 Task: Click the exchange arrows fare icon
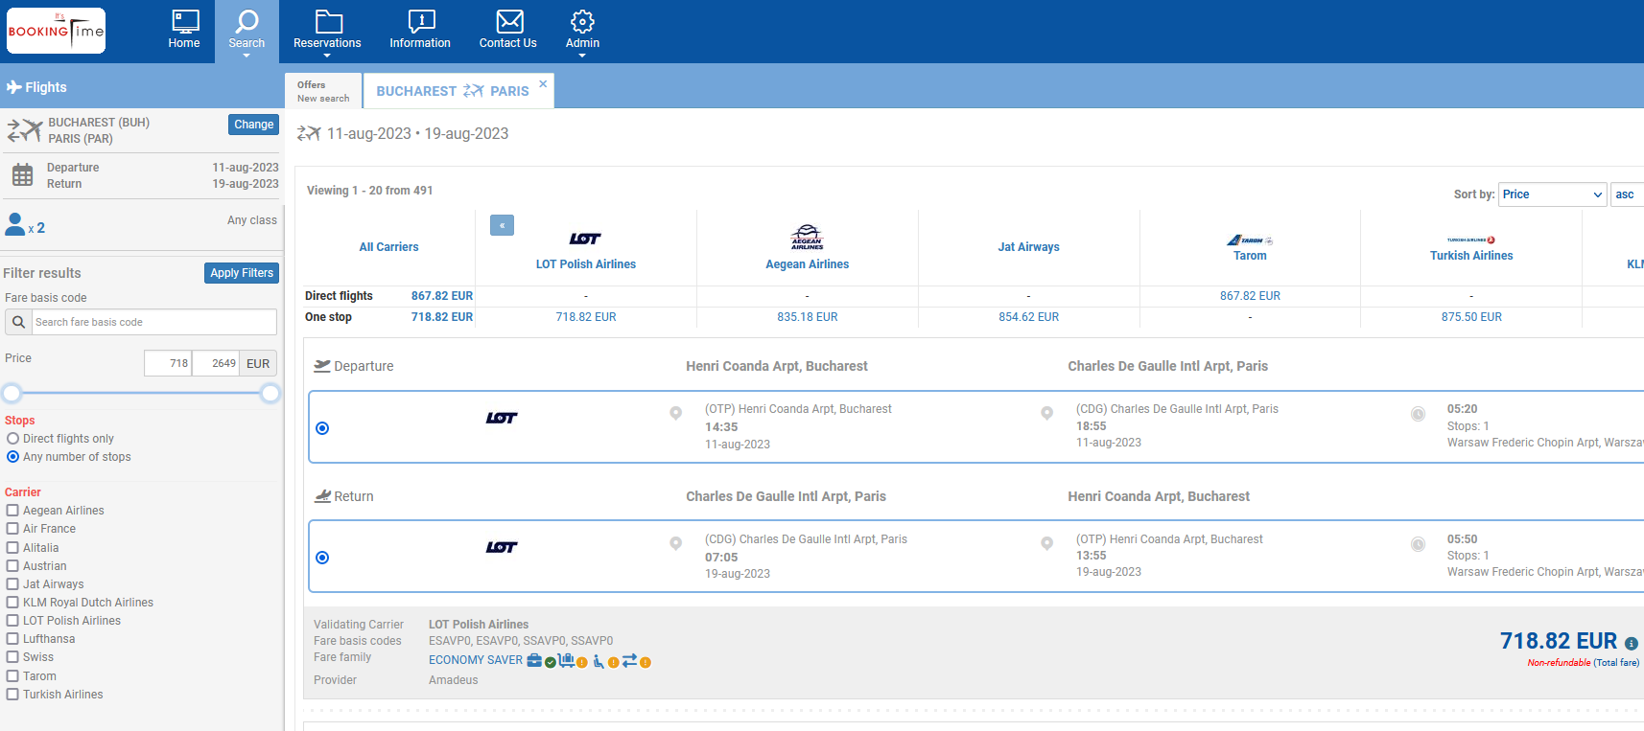[x=630, y=660]
